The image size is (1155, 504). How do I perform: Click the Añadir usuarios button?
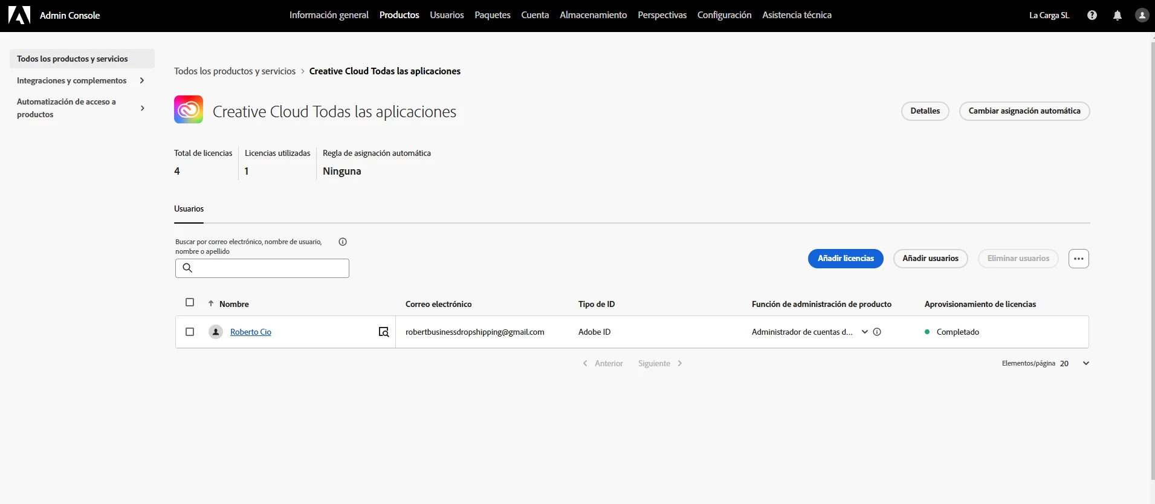pos(930,259)
